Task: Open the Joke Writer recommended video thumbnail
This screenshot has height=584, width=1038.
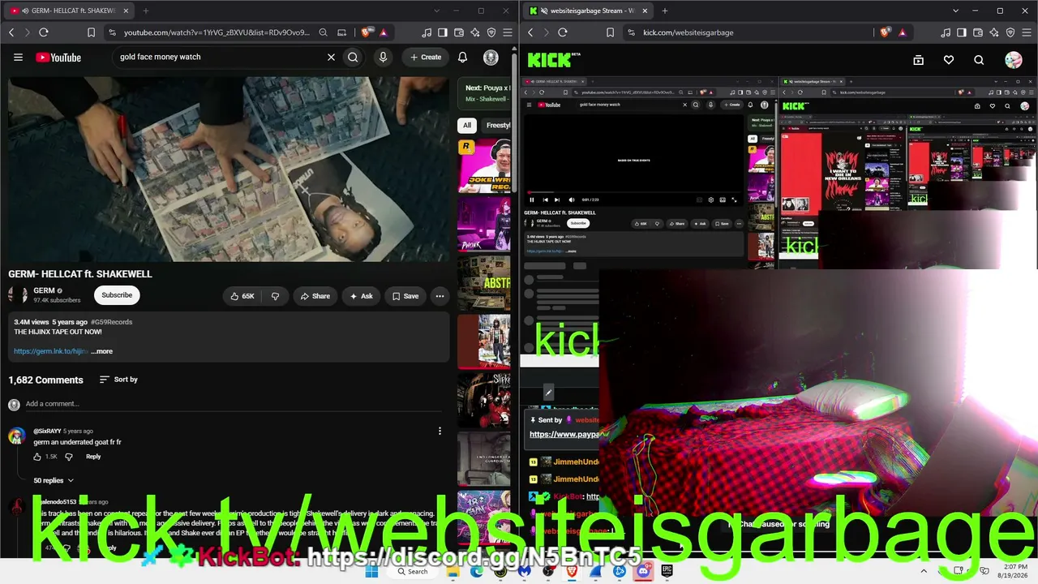Action: point(484,165)
